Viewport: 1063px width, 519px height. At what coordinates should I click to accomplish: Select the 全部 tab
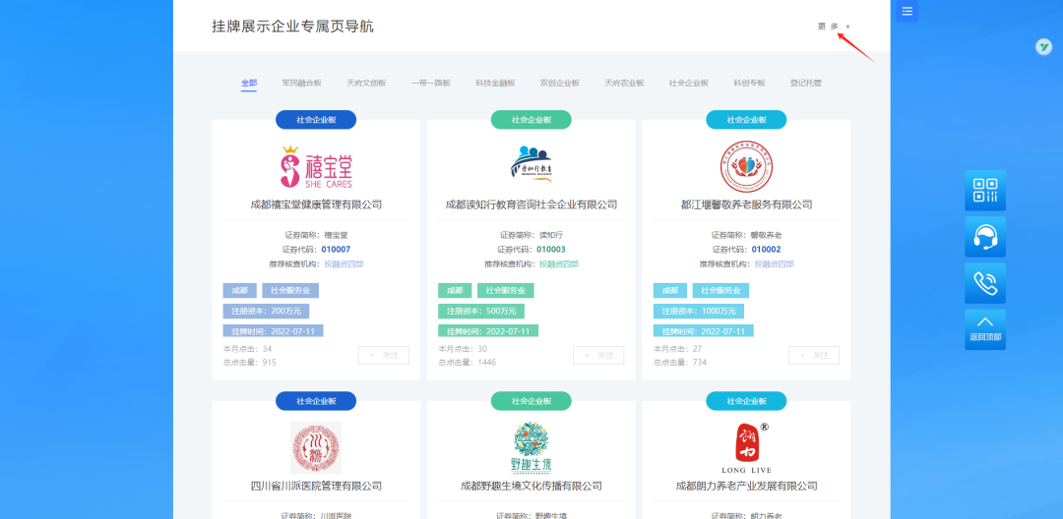click(x=249, y=84)
